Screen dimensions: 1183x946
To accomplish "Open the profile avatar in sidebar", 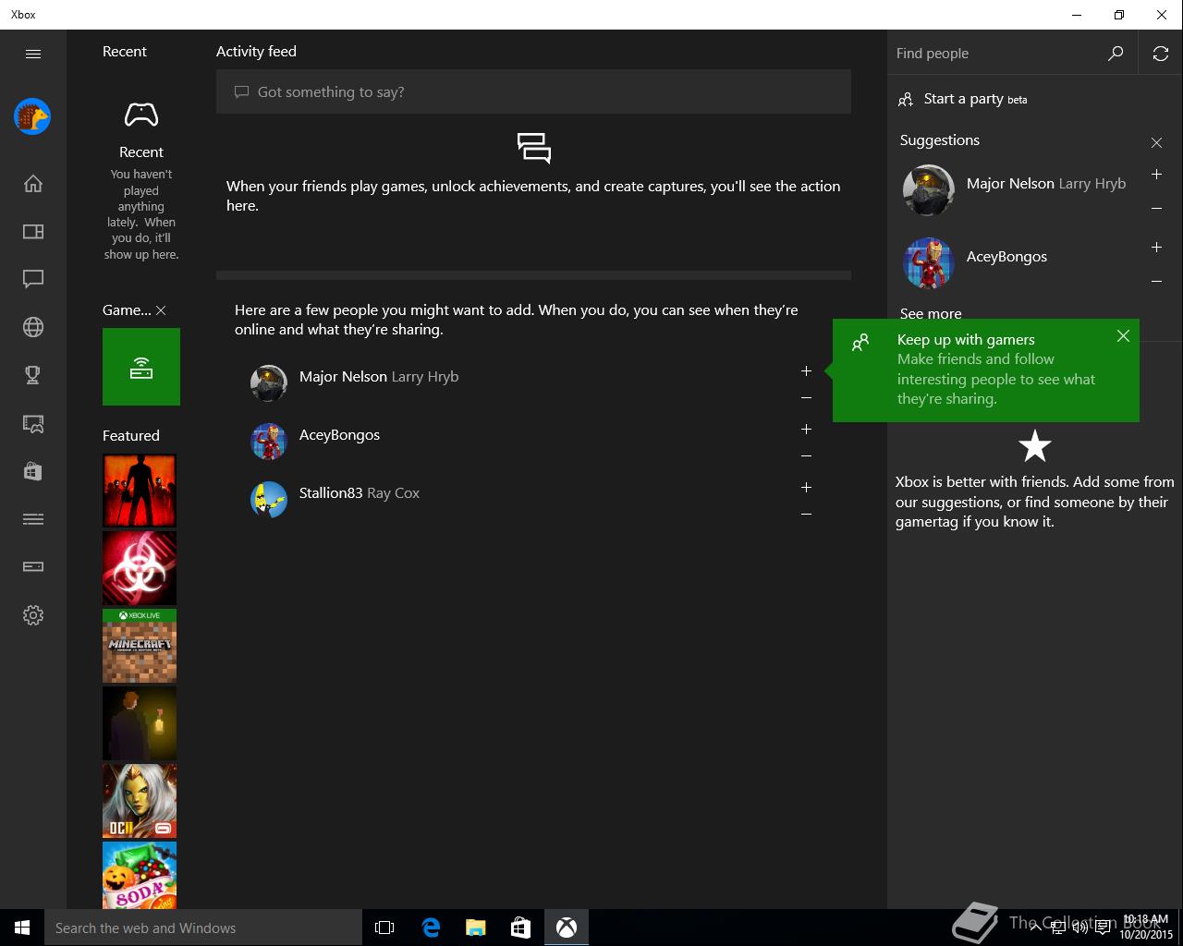I will 32,116.
